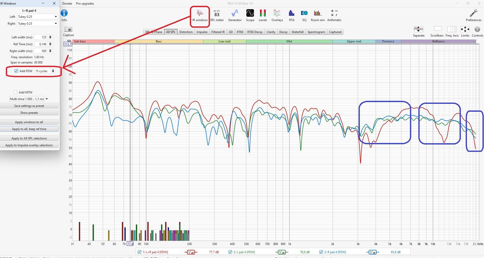Screen dimensions: 484x258
Task: Click the Left width value field
Action: click(41, 37)
